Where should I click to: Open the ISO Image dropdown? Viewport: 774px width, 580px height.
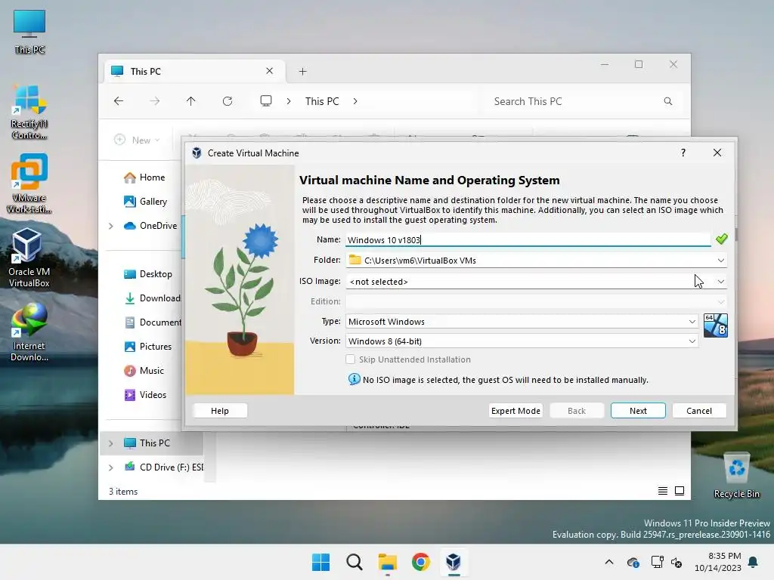tap(720, 282)
